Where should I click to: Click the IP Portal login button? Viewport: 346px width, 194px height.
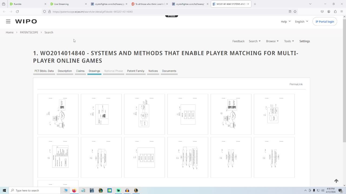[x=325, y=22]
